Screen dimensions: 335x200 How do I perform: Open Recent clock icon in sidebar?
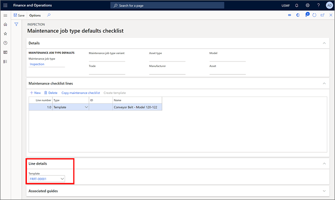(5, 43)
